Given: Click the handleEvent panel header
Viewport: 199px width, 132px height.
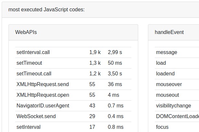Looking at the screenshot, I should pos(169,32).
